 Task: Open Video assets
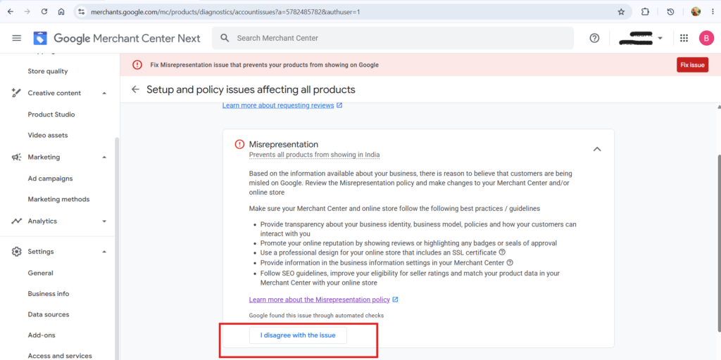(x=48, y=136)
